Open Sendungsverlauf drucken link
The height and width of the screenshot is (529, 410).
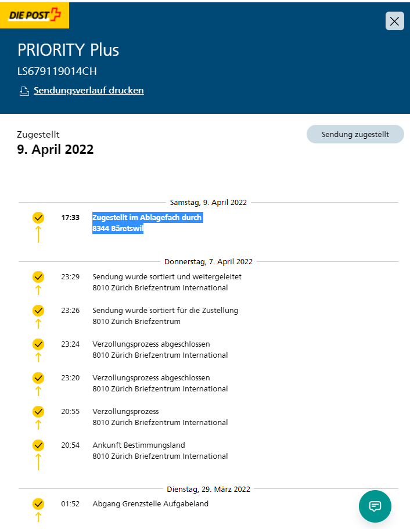pyautogui.click(x=89, y=91)
